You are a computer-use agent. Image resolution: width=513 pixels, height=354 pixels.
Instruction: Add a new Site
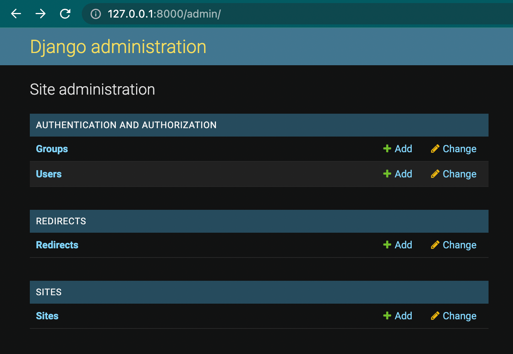pyautogui.click(x=403, y=316)
